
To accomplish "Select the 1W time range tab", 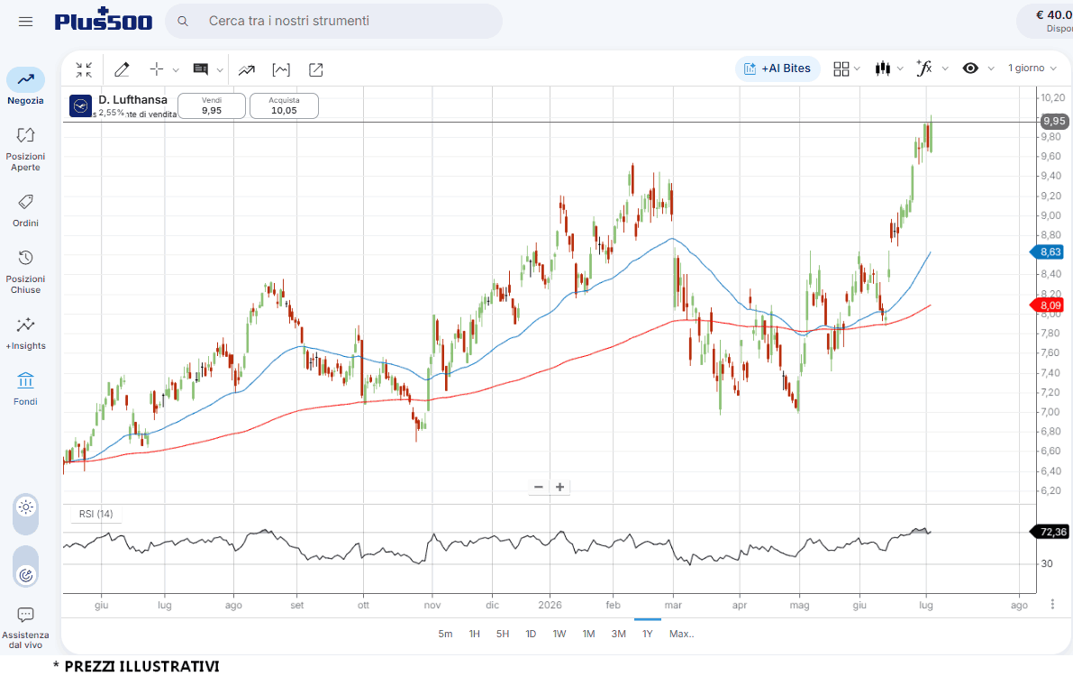I will pos(559,634).
